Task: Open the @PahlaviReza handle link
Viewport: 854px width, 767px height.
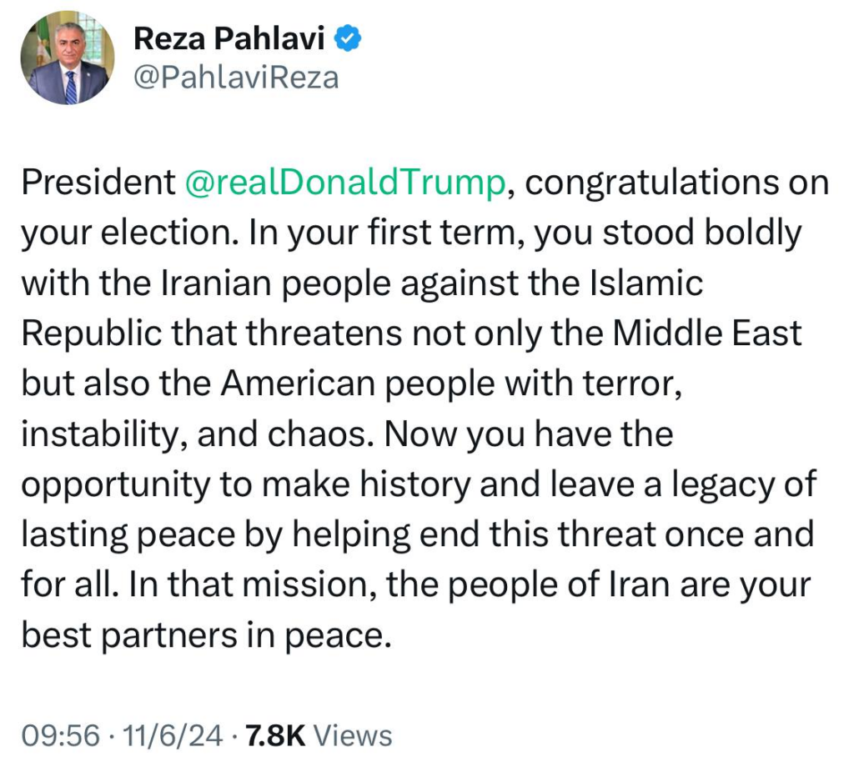Action: pyautogui.click(x=235, y=78)
